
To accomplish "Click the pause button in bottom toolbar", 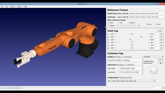I will tap(9, 88).
